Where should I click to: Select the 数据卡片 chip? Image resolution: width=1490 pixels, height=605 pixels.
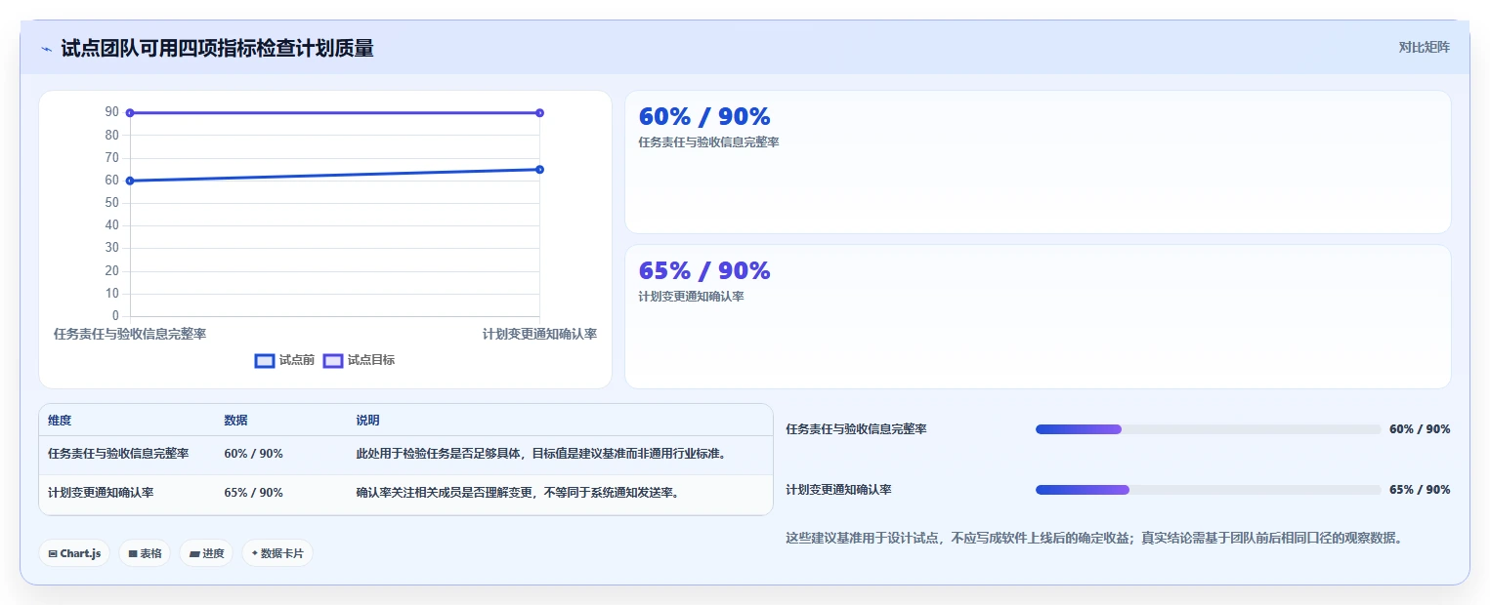pos(277,553)
